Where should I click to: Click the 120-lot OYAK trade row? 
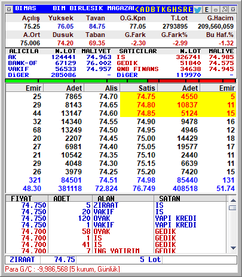tap(116, 218)
